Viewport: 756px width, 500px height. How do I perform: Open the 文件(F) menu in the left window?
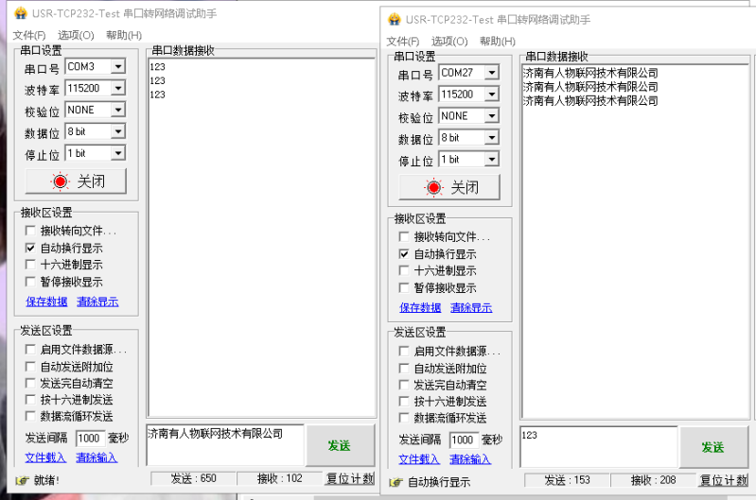coord(28,35)
